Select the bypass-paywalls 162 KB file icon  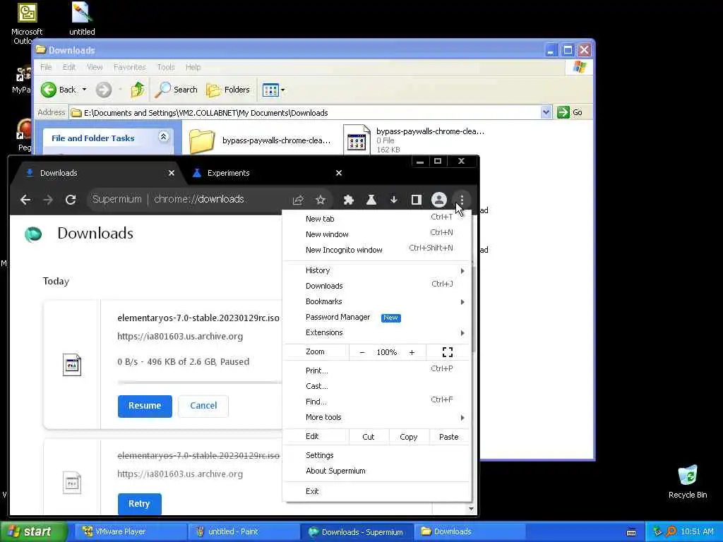coord(357,139)
